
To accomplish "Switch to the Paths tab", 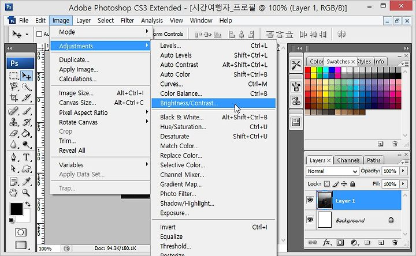I will (374, 160).
